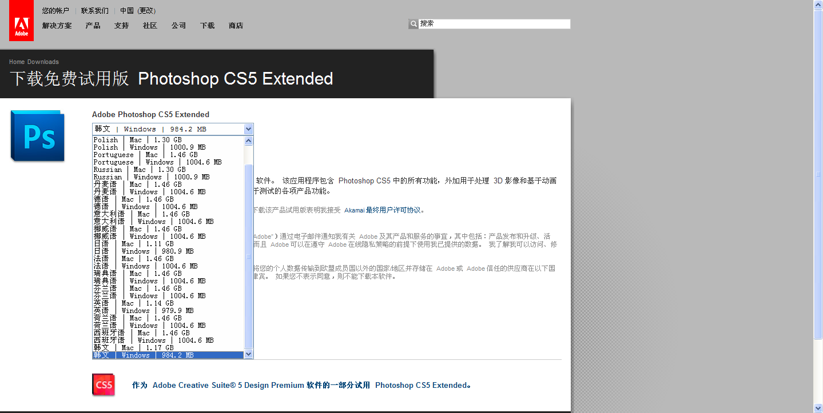Click page scrollbar down arrow
This screenshot has height=413, width=823.
tap(818, 408)
